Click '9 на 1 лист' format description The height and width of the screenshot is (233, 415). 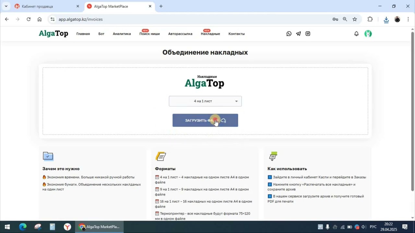[202, 192]
